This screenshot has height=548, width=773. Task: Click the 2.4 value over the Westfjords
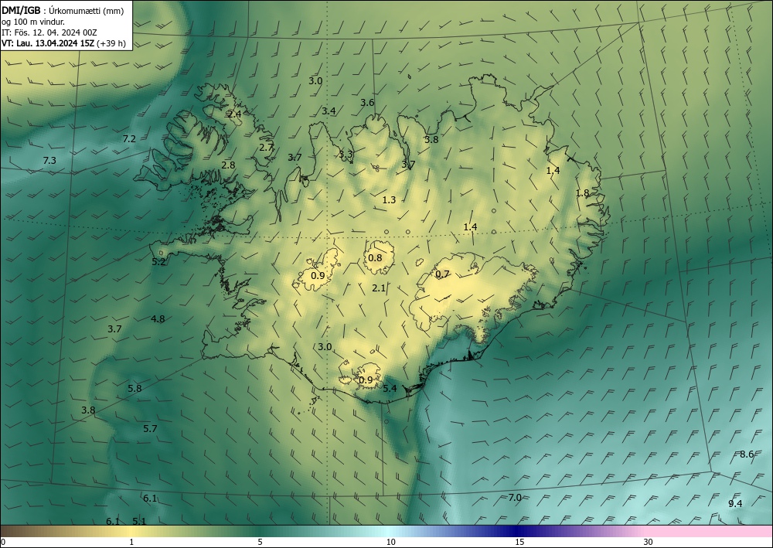[x=235, y=114]
